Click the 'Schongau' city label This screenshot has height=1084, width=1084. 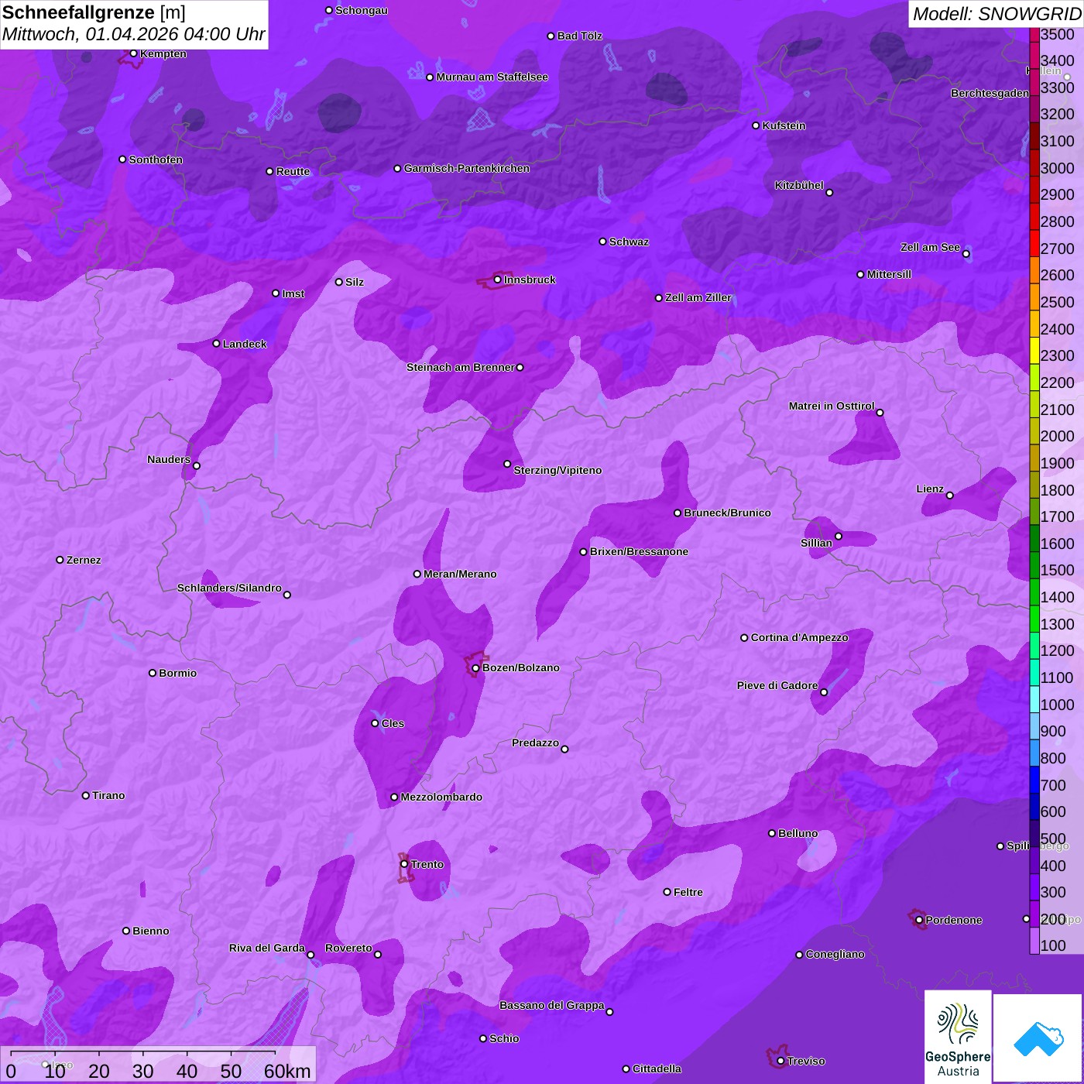tap(362, 10)
